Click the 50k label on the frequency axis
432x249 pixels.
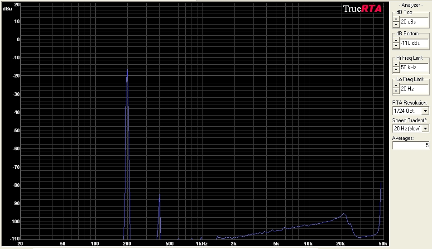pyautogui.click(x=383, y=244)
